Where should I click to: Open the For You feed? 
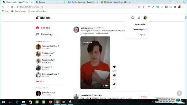pos(43,28)
